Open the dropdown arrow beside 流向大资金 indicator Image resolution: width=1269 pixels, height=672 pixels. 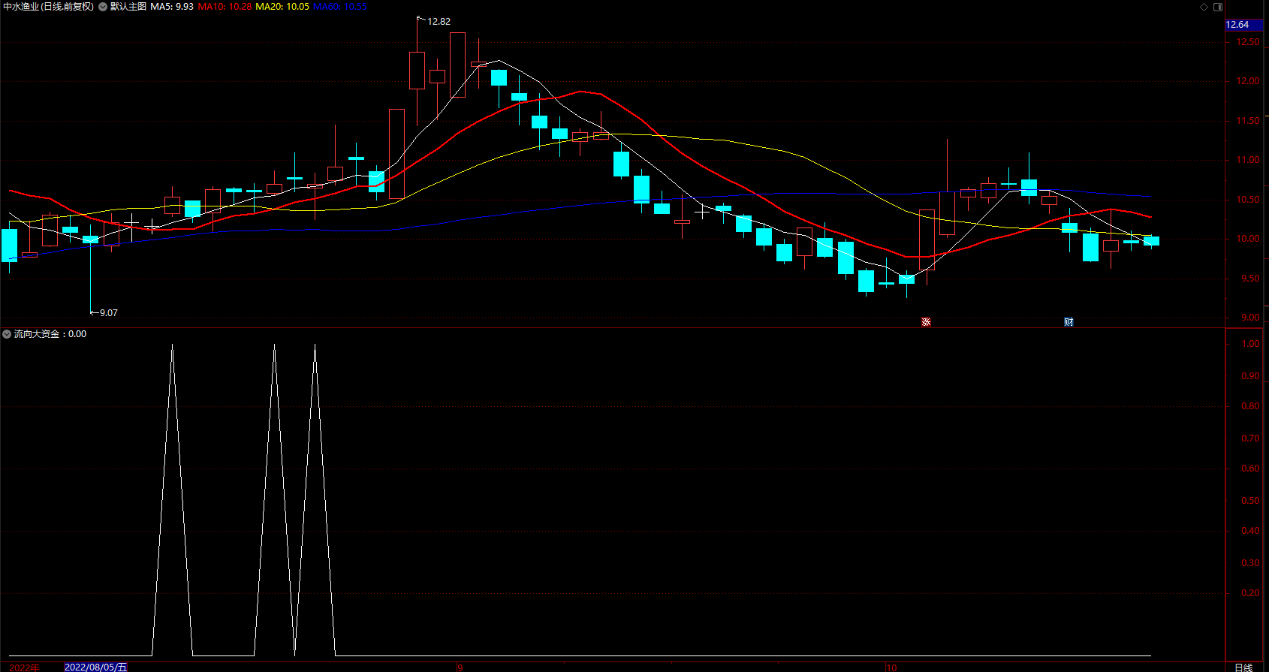[x=7, y=334]
